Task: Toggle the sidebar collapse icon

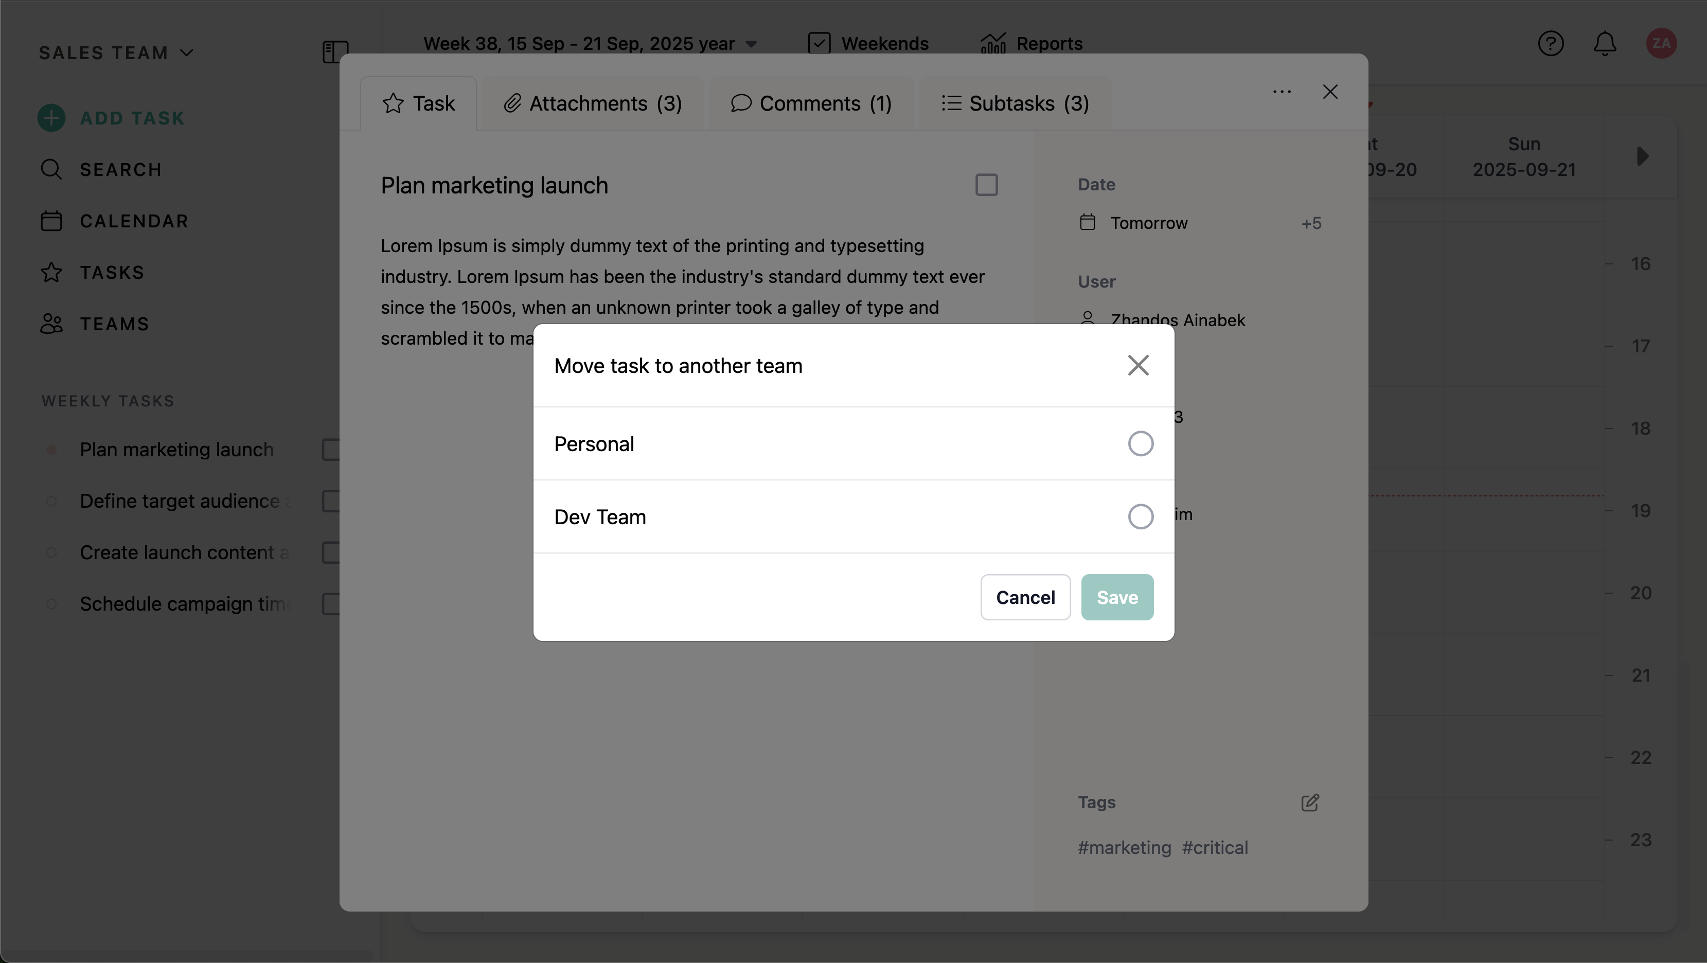Action: (x=335, y=51)
